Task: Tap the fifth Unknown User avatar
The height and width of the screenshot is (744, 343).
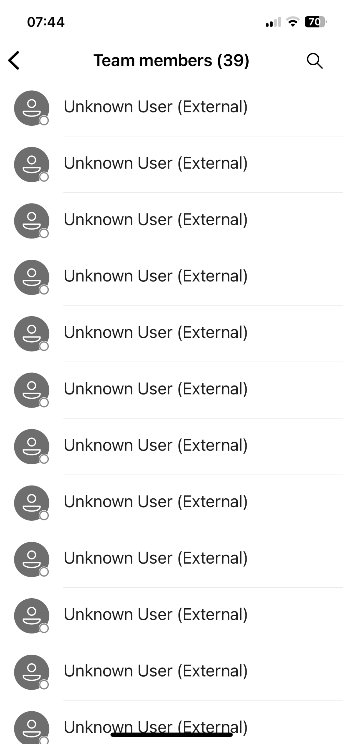Action: (x=32, y=333)
